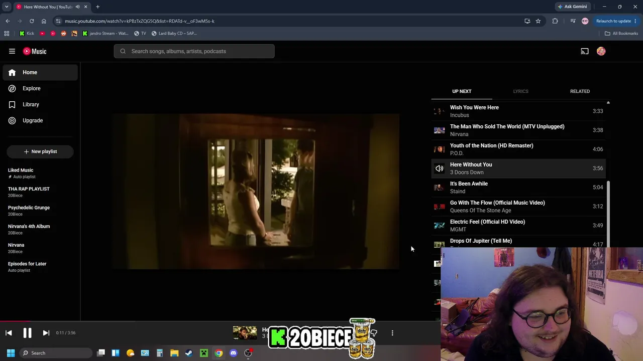The width and height of the screenshot is (643, 361).
Task: Click thumbnail of The Man Who Sold The World
Action: [440, 130]
